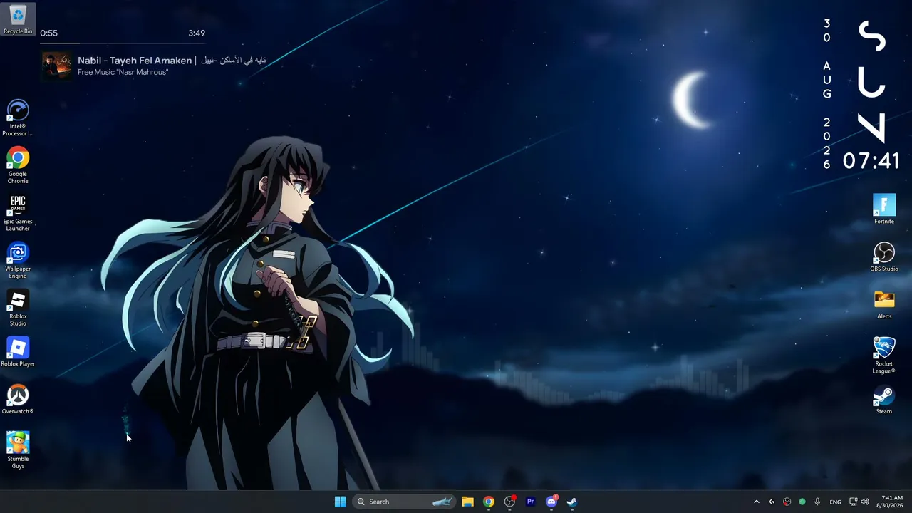Click the microphone icon in system tray
The width and height of the screenshot is (912, 513).
[817, 502]
